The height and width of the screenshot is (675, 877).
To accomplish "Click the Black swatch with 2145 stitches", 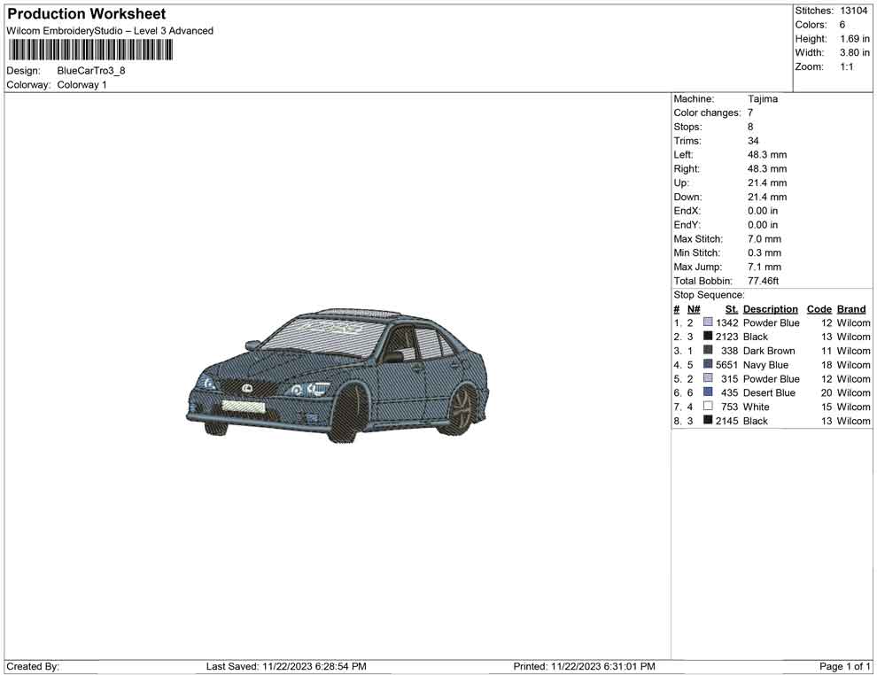I will click(708, 421).
